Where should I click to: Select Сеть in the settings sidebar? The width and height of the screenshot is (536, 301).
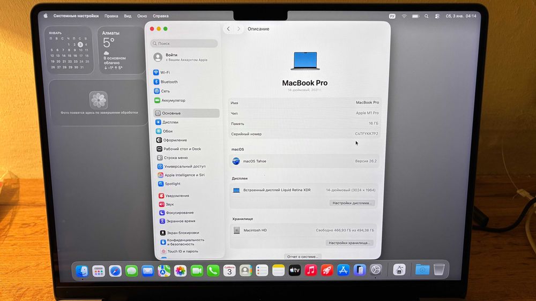coord(162,91)
